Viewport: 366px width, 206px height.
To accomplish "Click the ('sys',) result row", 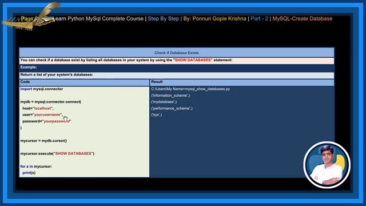I will click(156, 114).
